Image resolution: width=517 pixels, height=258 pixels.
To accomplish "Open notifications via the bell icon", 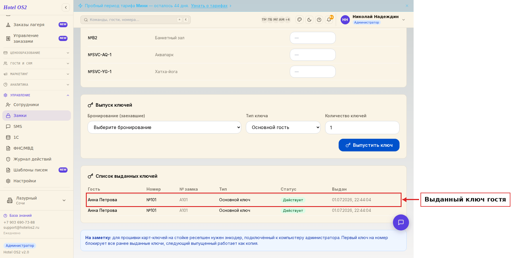I will click(329, 20).
